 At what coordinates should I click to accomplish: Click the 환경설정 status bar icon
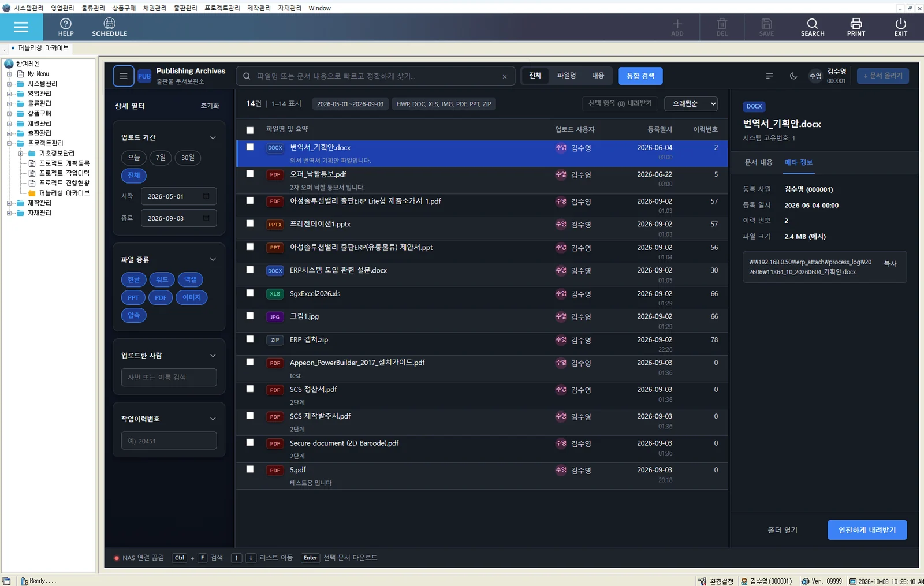(702, 581)
